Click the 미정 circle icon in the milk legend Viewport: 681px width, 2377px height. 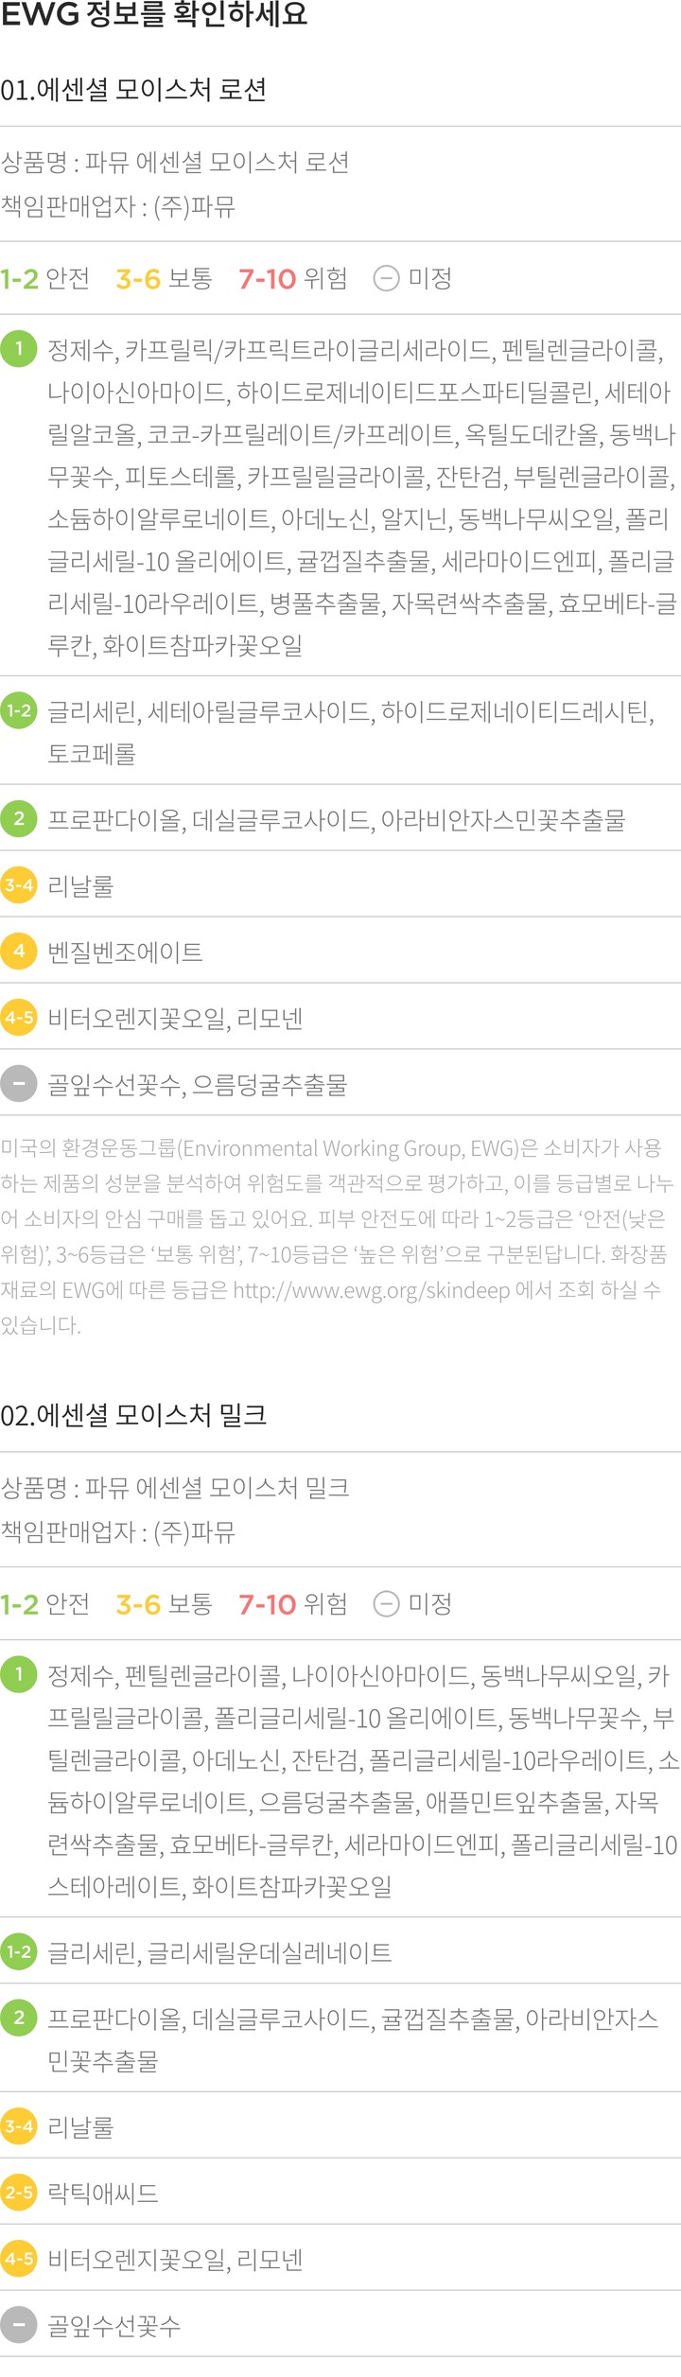pos(386,1603)
